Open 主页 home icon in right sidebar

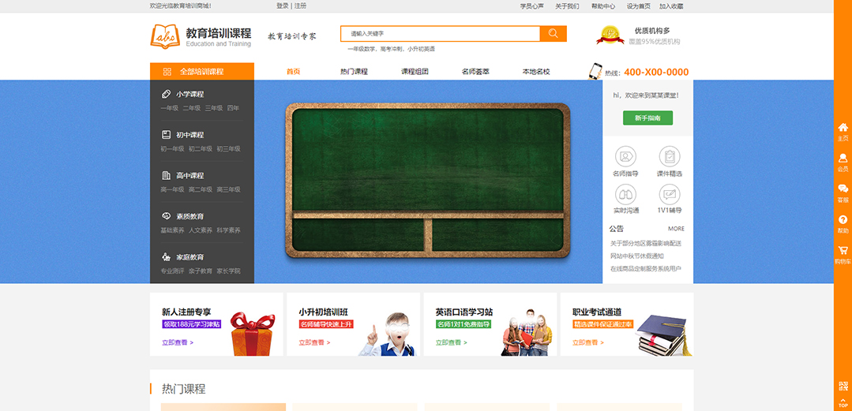[x=843, y=128]
